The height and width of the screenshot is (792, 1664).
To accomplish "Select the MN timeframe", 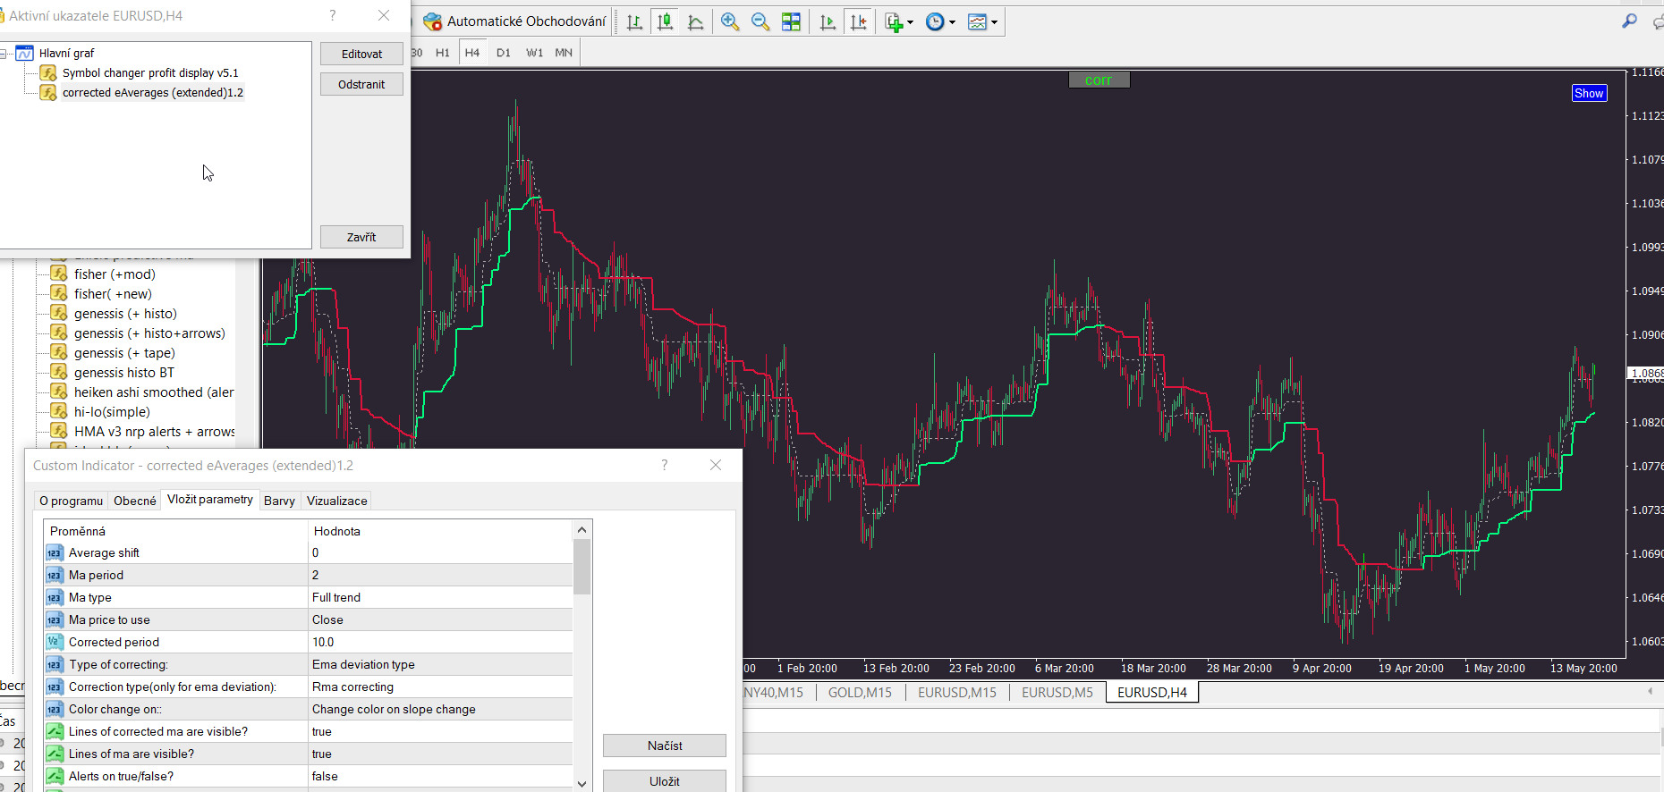I will click(x=564, y=53).
